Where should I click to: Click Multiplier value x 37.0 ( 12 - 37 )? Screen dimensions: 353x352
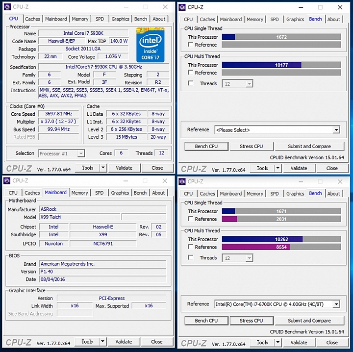pyautogui.click(x=58, y=122)
